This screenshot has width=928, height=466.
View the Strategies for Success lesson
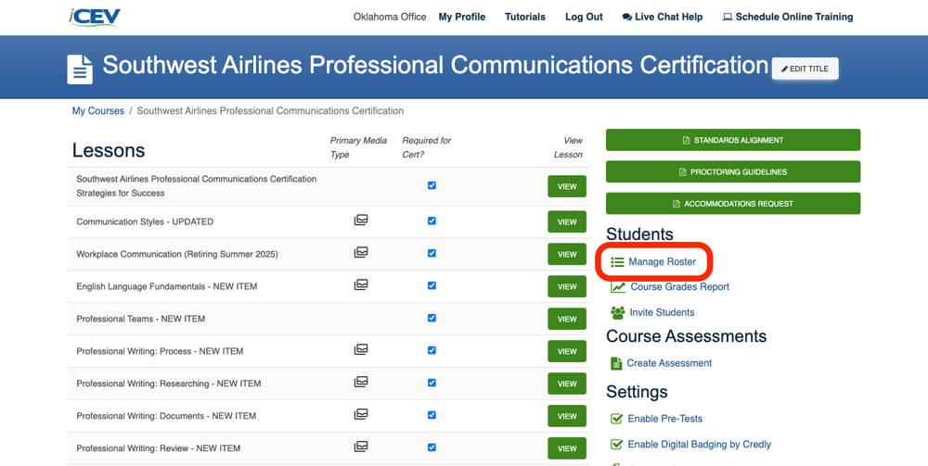[567, 186]
